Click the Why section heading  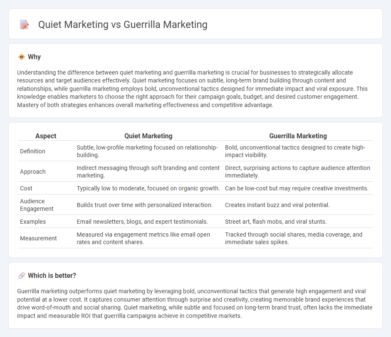point(35,57)
